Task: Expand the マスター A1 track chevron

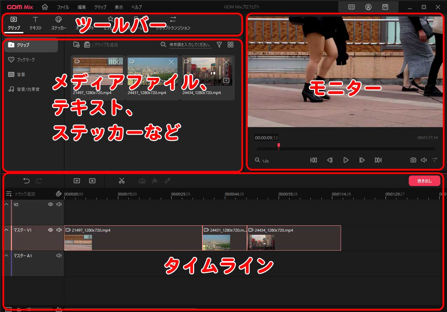Action: [x=6, y=255]
